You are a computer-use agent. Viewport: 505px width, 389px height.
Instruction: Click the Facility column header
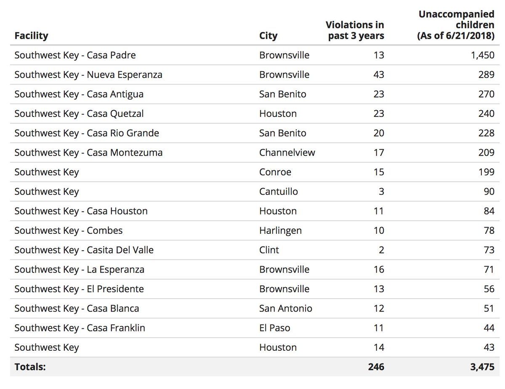(31, 36)
